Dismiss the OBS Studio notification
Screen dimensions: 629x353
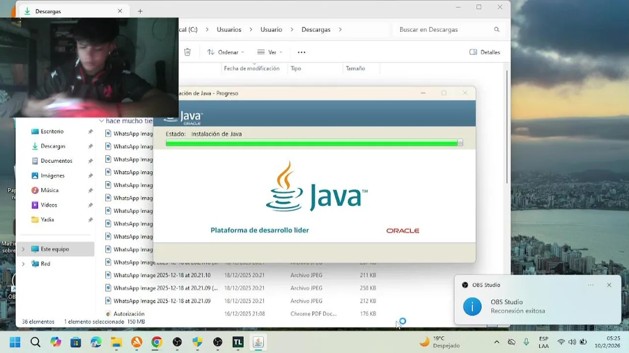coord(609,285)
